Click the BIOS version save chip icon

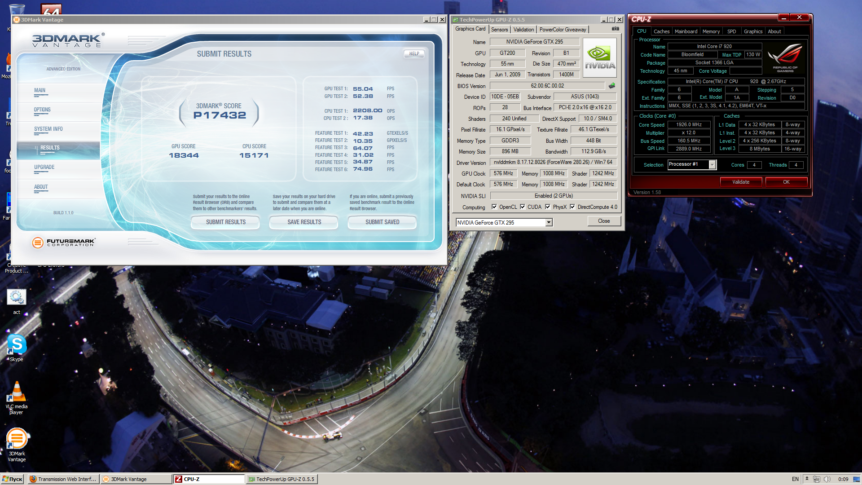(611, 86)
